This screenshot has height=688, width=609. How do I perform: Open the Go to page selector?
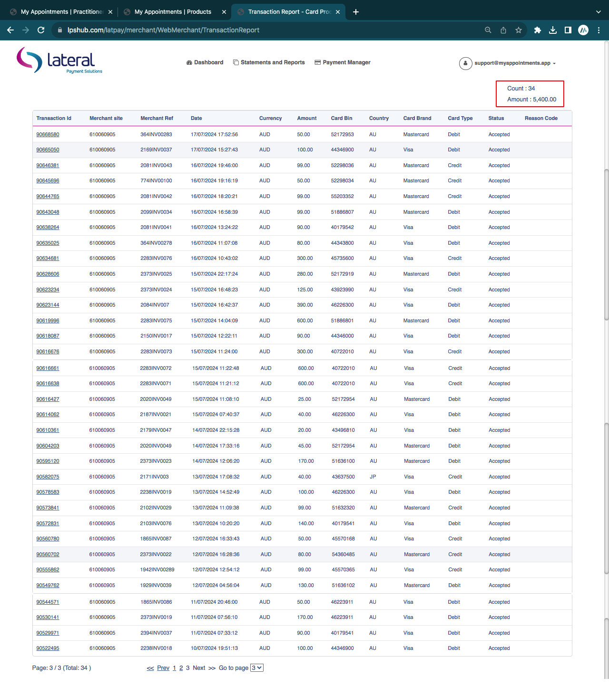point(257,668)
